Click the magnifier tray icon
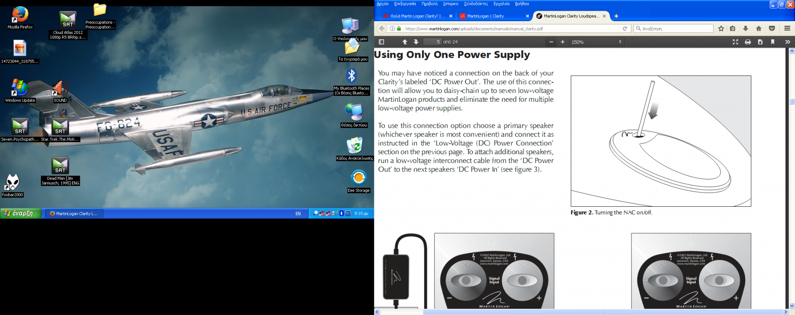 coord(315,213)
